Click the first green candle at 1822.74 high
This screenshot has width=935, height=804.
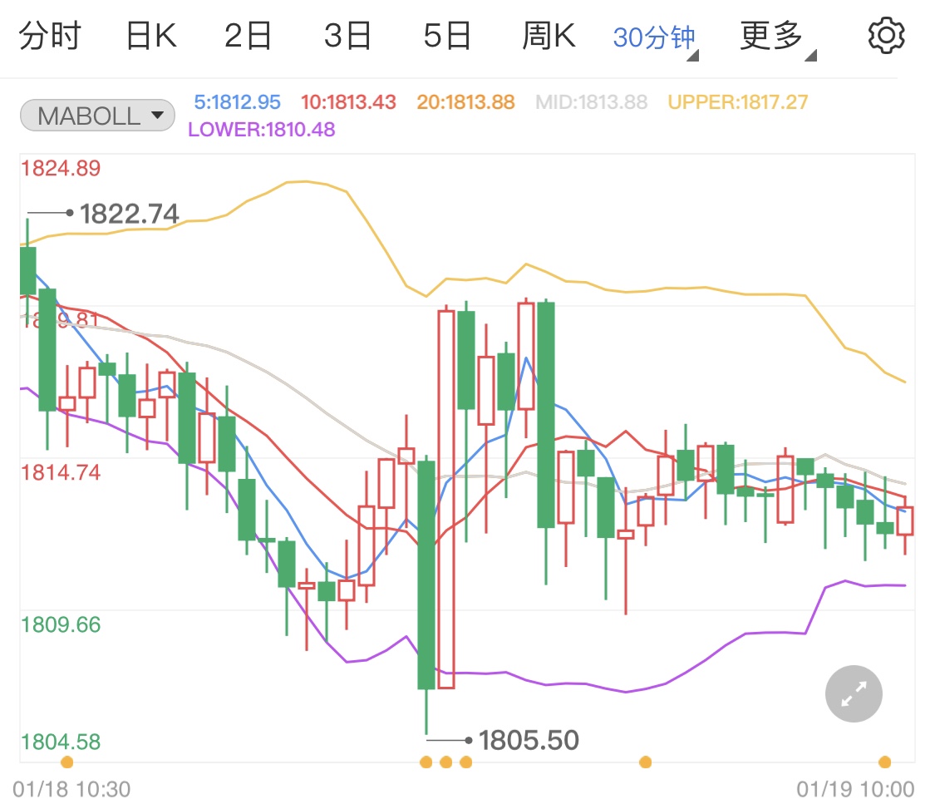coord(27,271)
